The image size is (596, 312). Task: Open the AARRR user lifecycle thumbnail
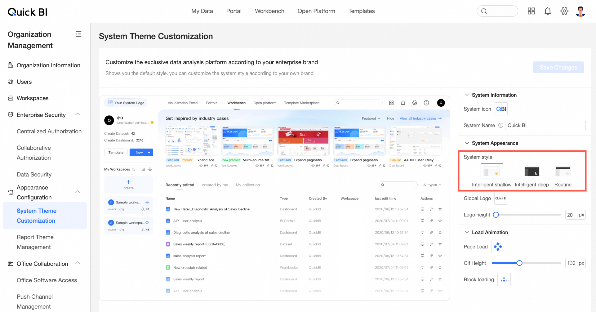point(415,141)
